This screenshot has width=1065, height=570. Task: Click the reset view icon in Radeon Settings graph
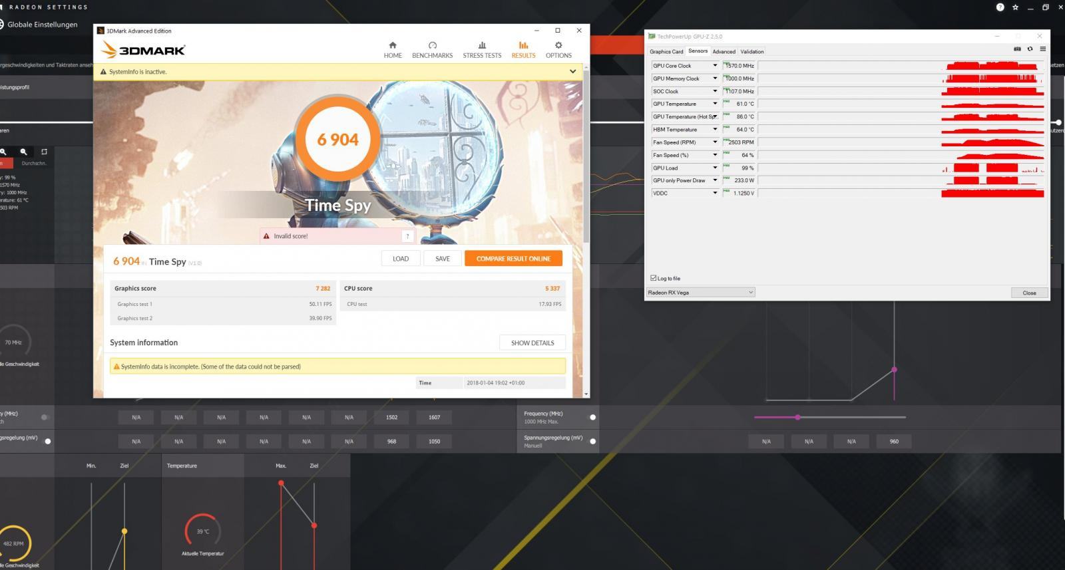44,152
